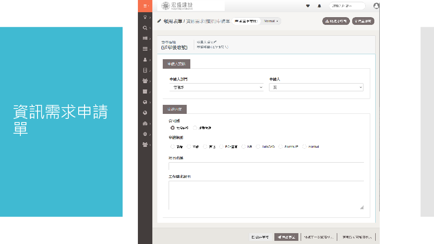Open the bell notifications icon
Screen dimensions: 434x244
pos(320,6)
